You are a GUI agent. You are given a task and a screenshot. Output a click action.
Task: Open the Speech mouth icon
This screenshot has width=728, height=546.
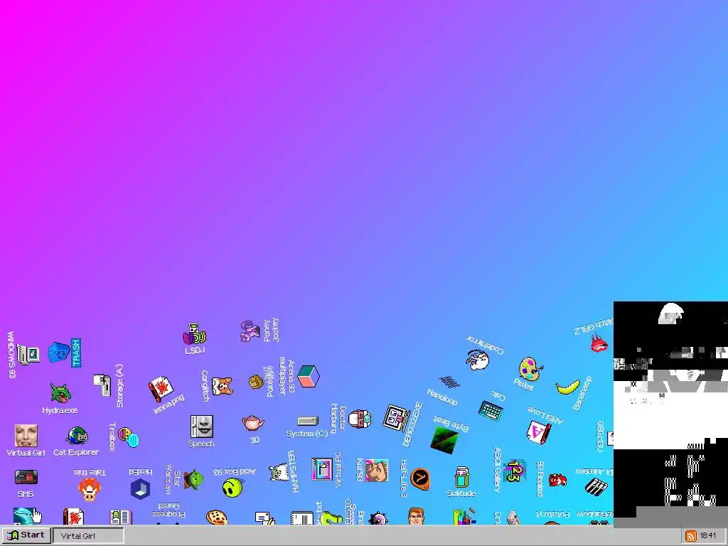pyautogui.click(x=201, y=427)
